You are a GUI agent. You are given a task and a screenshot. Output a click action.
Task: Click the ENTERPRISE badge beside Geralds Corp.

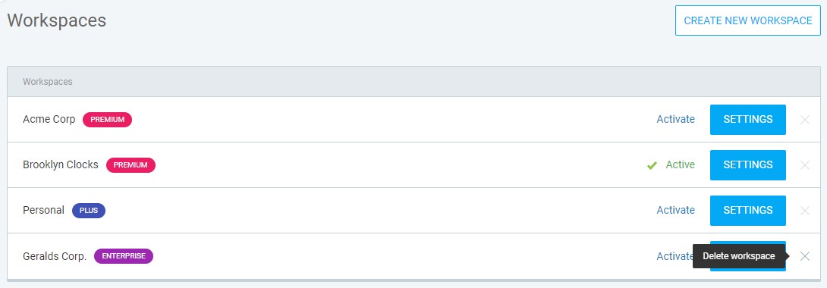coord(124,256)
